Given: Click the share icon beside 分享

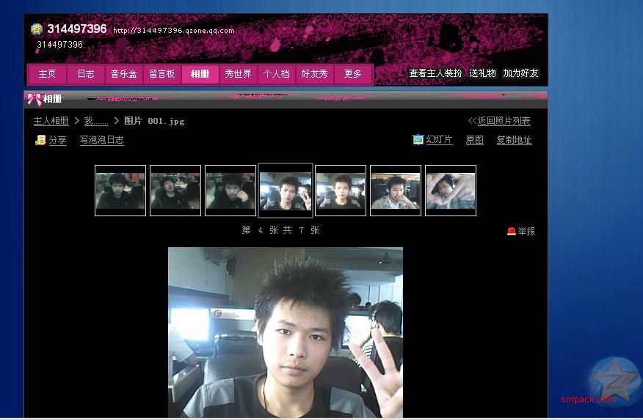Looking at the screenshot, I should point(40,140).
